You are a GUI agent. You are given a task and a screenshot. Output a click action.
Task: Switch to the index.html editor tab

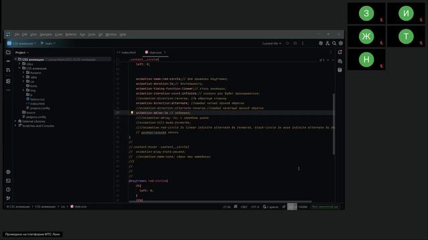126,53
